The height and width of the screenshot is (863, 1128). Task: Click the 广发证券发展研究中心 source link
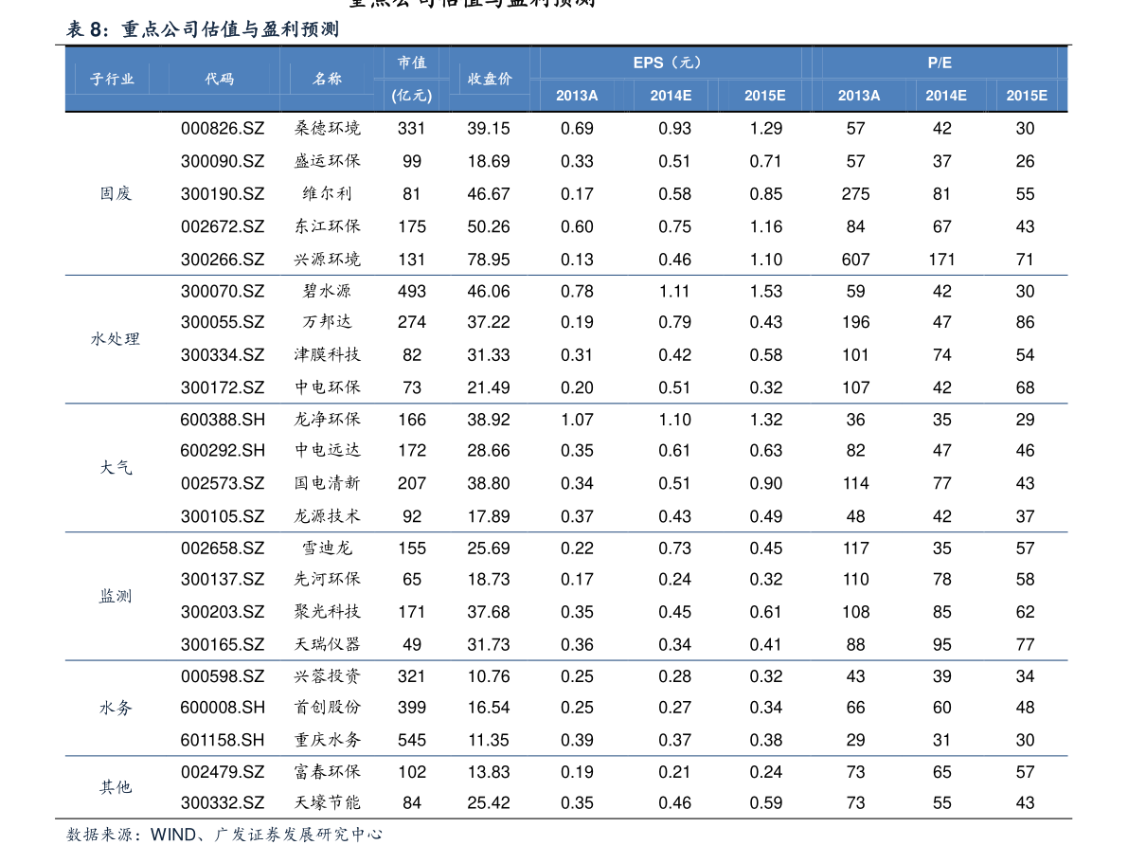(297, 834)
